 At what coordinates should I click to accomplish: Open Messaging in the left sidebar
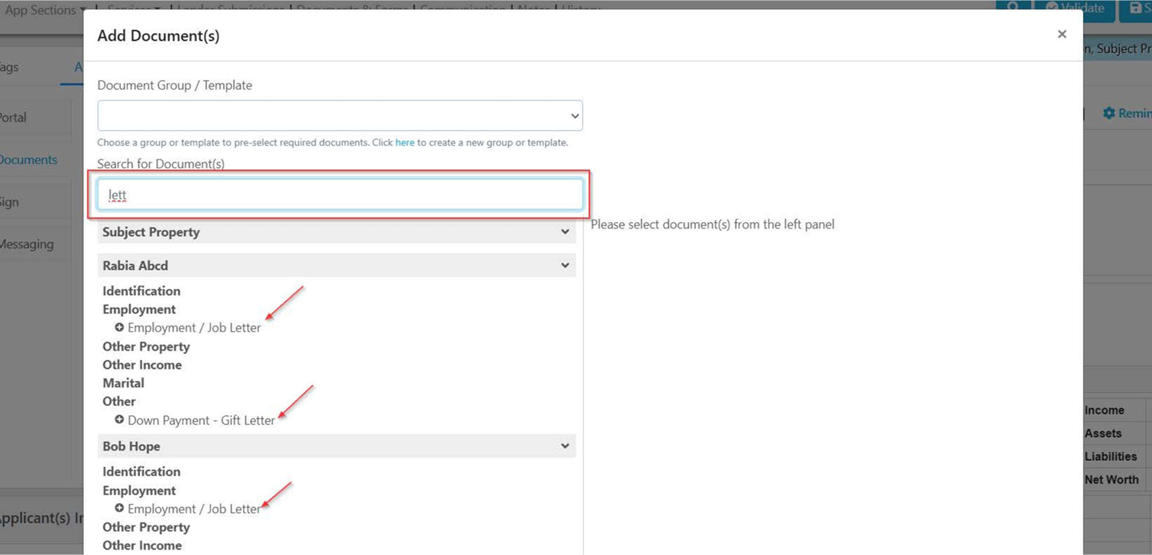[26, 244]
